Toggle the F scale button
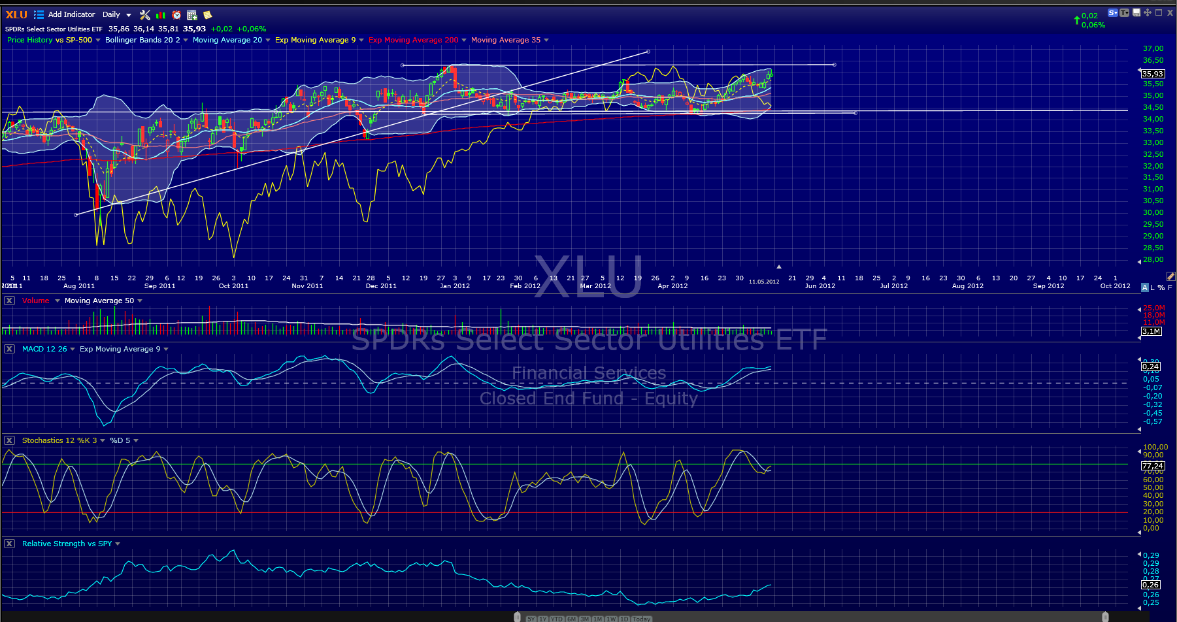1177x622 pixels. 1170,287
